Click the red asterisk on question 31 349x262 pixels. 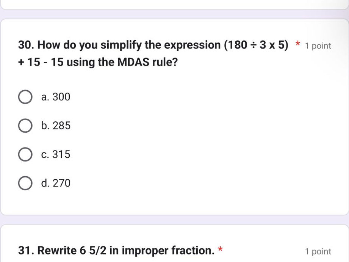(x=221, y=250)
